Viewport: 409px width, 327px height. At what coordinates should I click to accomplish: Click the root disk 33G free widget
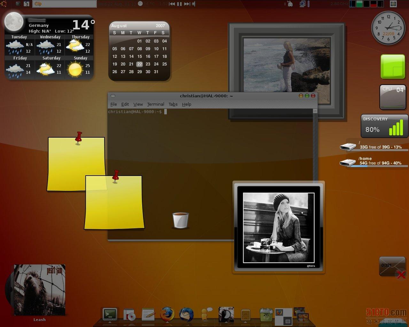[374, 146]
